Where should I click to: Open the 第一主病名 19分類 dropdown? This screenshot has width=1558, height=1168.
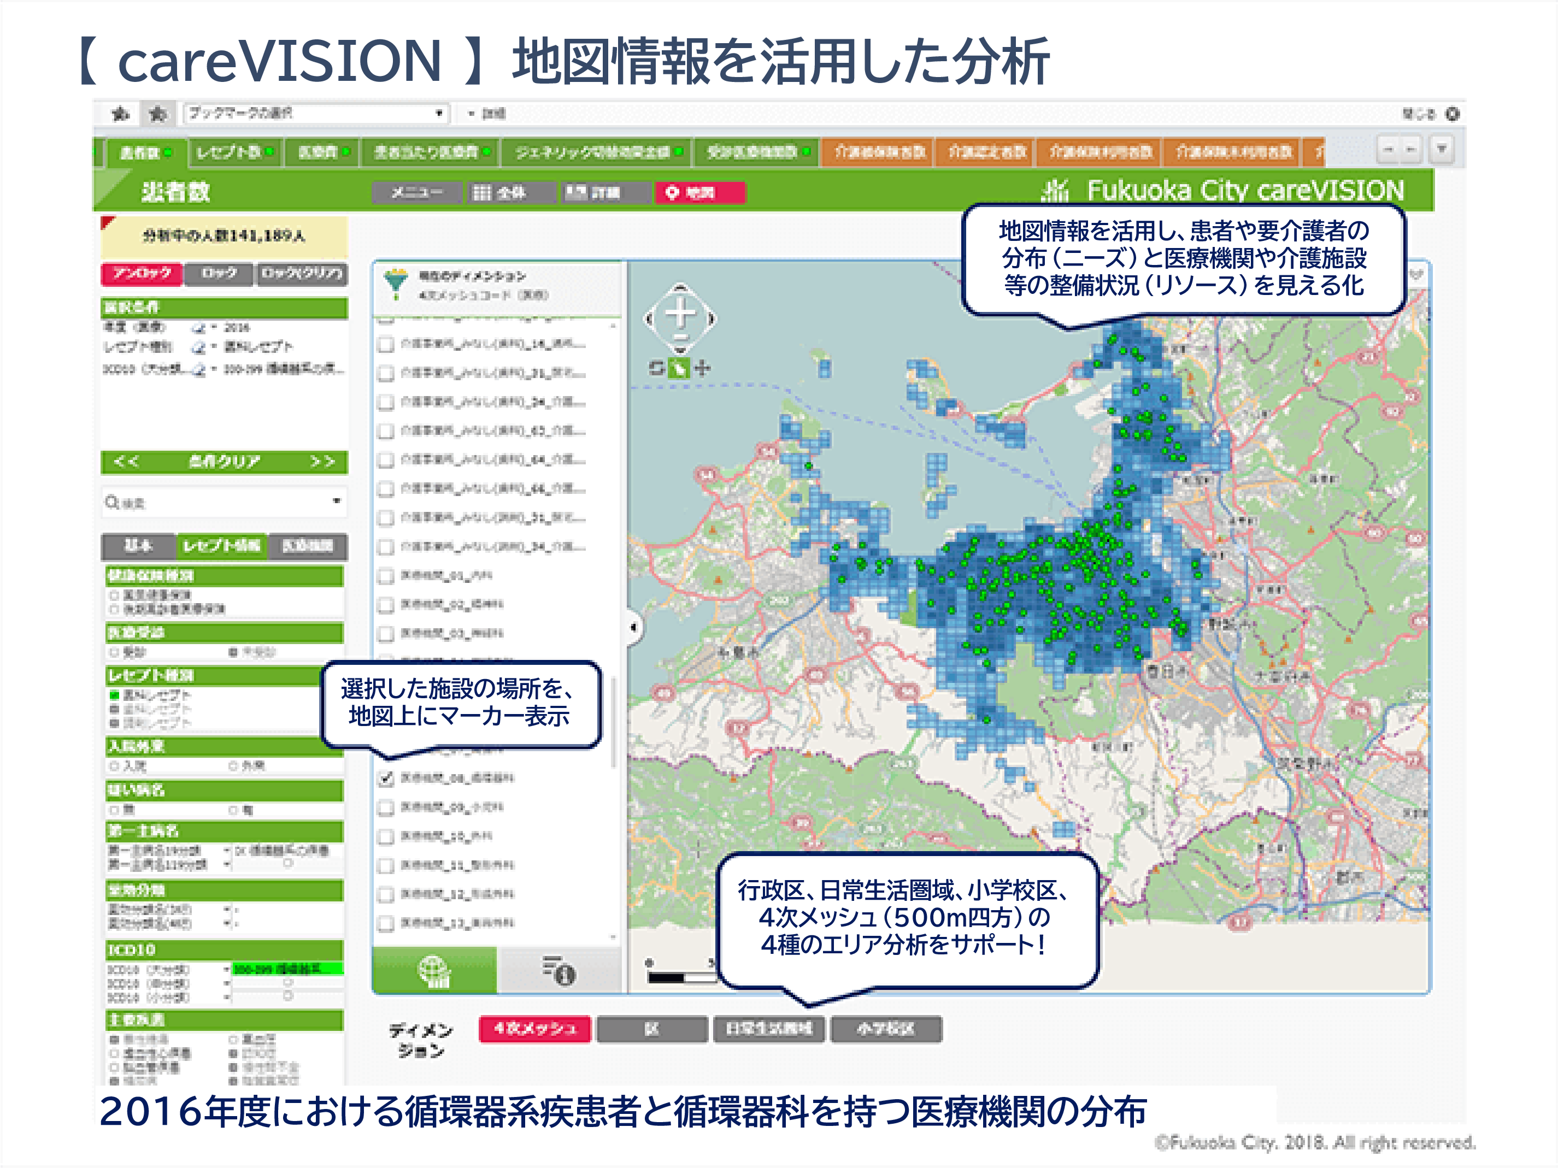coord(227,851)
